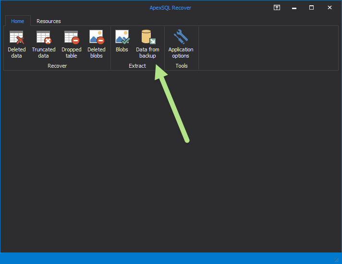The image size is (342, 264).
Task: Open the Deleted data recovery wizard
Action: 17,44
